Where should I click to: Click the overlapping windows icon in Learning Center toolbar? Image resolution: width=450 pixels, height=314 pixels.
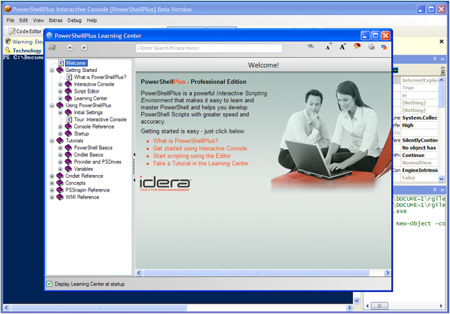point(384,47)
